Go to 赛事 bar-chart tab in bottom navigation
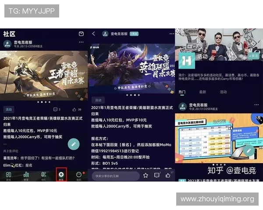The width and height of the screenshot is (263, 210). coord(26,176)
